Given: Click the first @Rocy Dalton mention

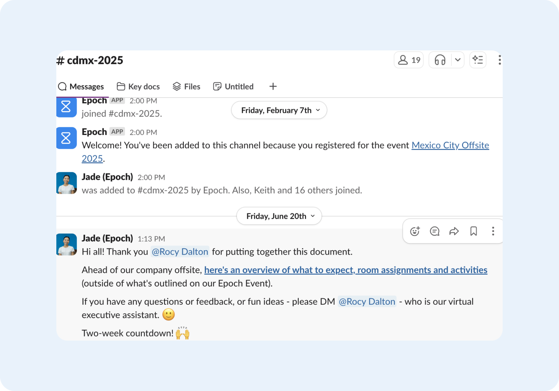Looking at the screenshot, I should [x=180, y=252].
